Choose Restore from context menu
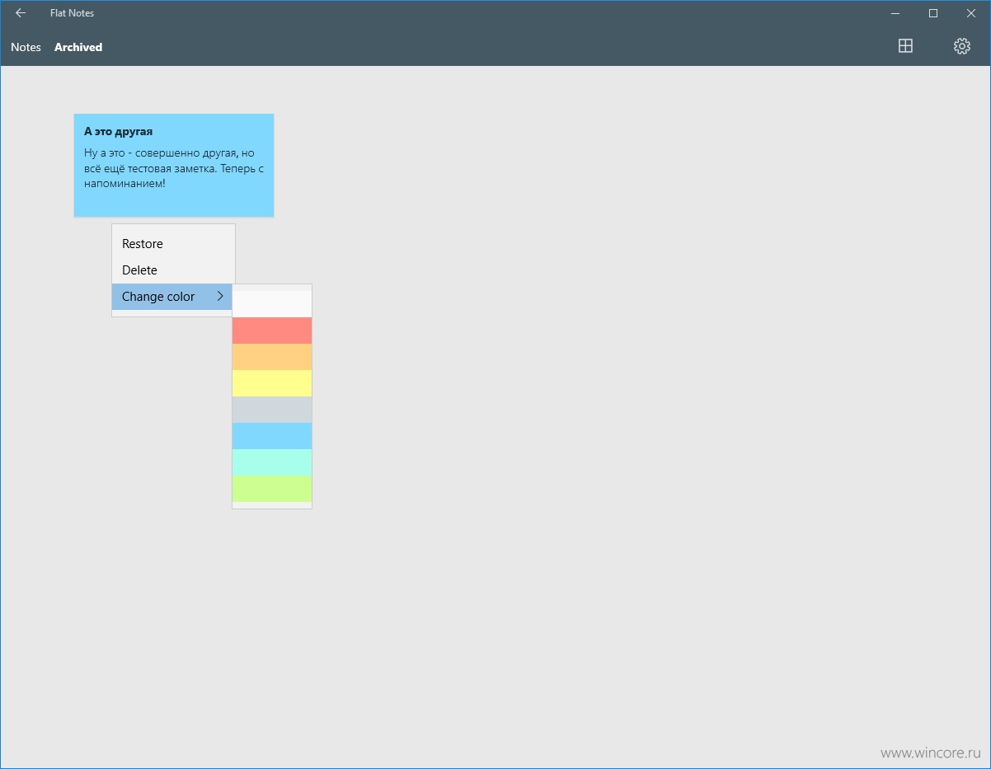This screenshot has width=991, height=769. [173, 244]
